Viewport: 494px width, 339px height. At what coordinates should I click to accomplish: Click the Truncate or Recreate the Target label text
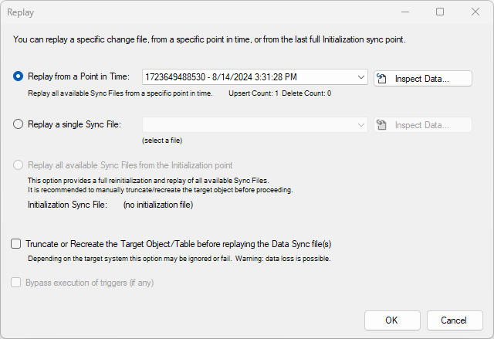[178, 244]
